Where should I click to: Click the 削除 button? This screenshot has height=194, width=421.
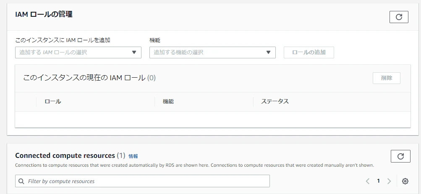(x=386, y=78)
